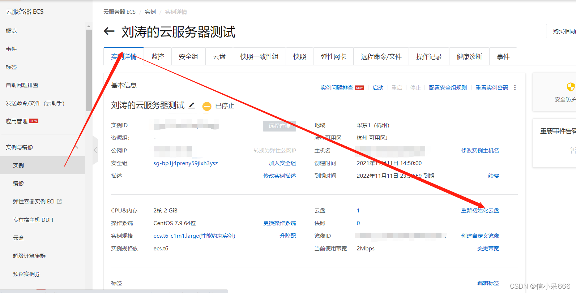This screenshot has height=293, width=576.
Task: Click the 远程连接 button
Action: 280,126
